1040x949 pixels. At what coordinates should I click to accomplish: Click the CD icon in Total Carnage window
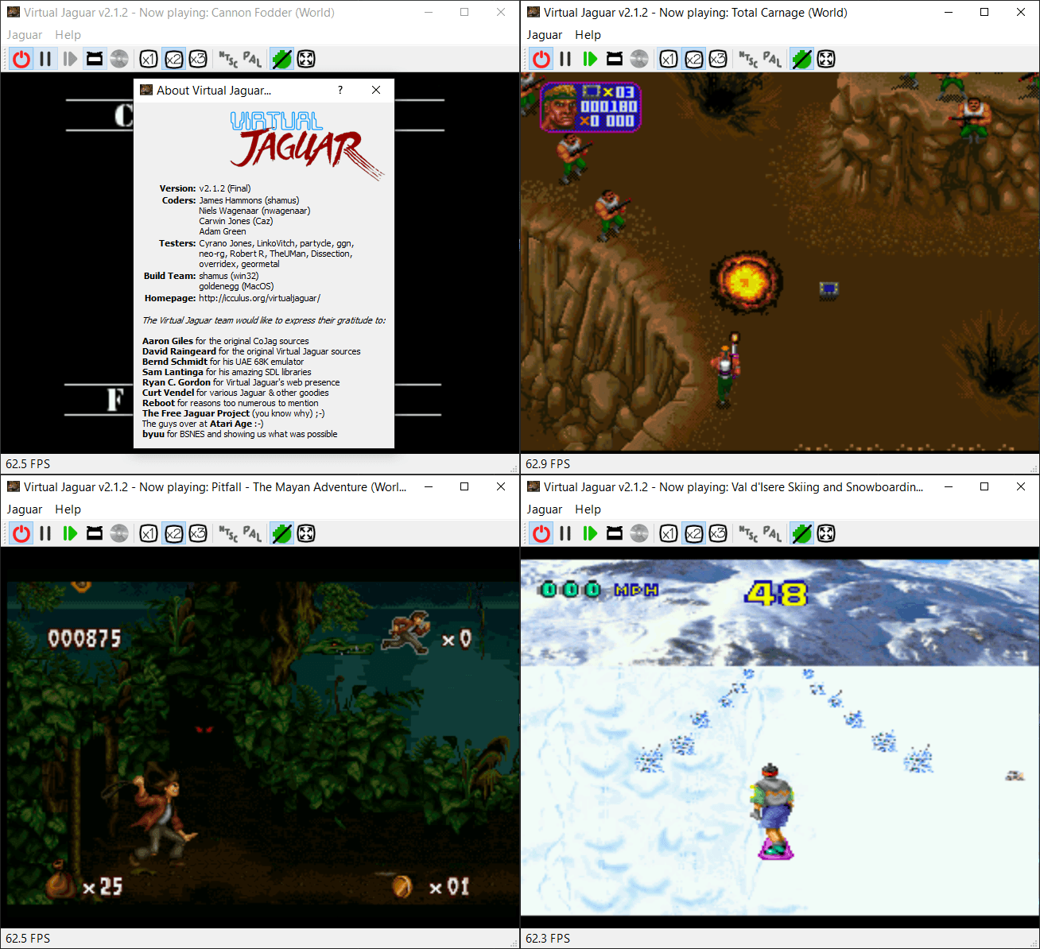pyautogui.click(x=639, y=59)
